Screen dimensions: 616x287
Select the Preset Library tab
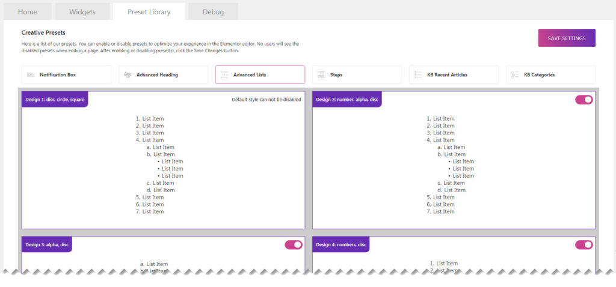(x=149, y=11)
